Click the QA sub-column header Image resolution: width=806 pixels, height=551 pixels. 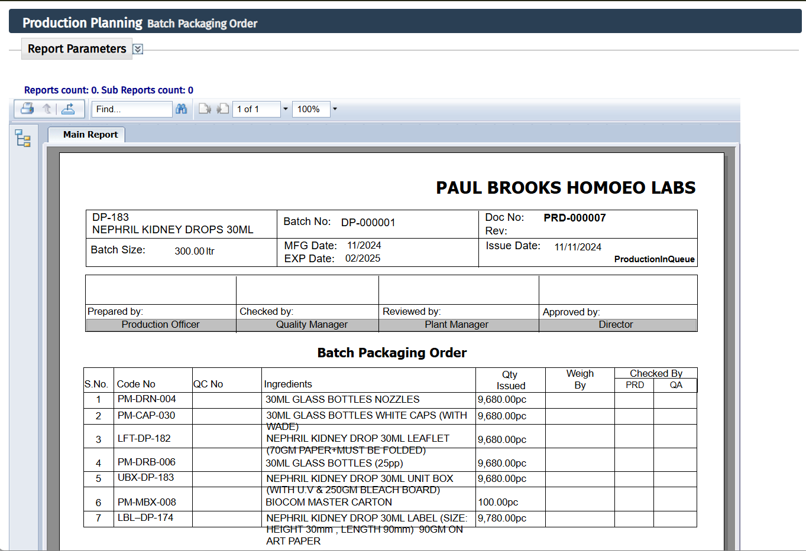coord(676,385)
